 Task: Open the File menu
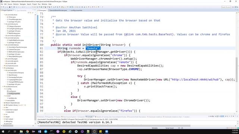tap(2, 4)
